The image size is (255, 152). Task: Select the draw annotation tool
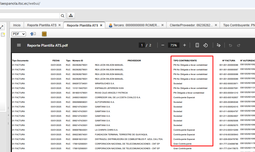point(218,45)
